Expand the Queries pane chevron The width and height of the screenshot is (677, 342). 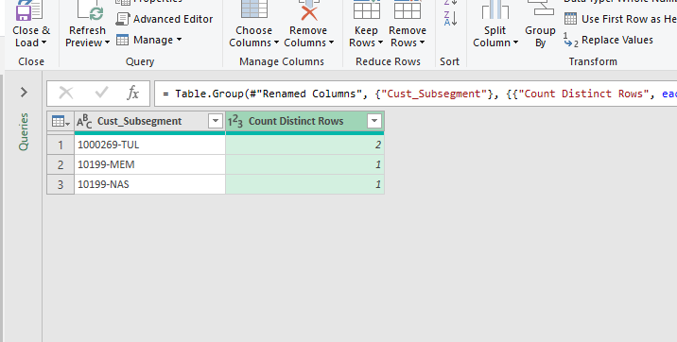click(x=24, y=92)
